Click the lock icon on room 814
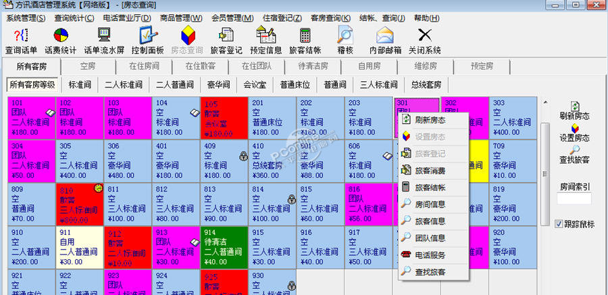Image resolution: width=608 pixels, height=295 pixels. point(292,199)
